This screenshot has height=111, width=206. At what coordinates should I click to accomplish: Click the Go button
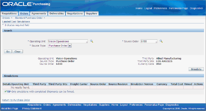point(8,51)
